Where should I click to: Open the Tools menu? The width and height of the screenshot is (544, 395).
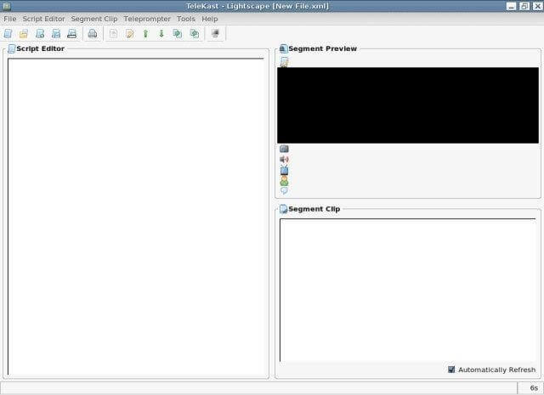pyautogui.click(x=185, y=19)
